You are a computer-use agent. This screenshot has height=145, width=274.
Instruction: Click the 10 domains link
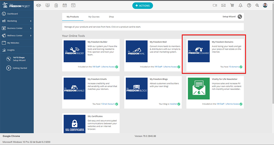234,67
